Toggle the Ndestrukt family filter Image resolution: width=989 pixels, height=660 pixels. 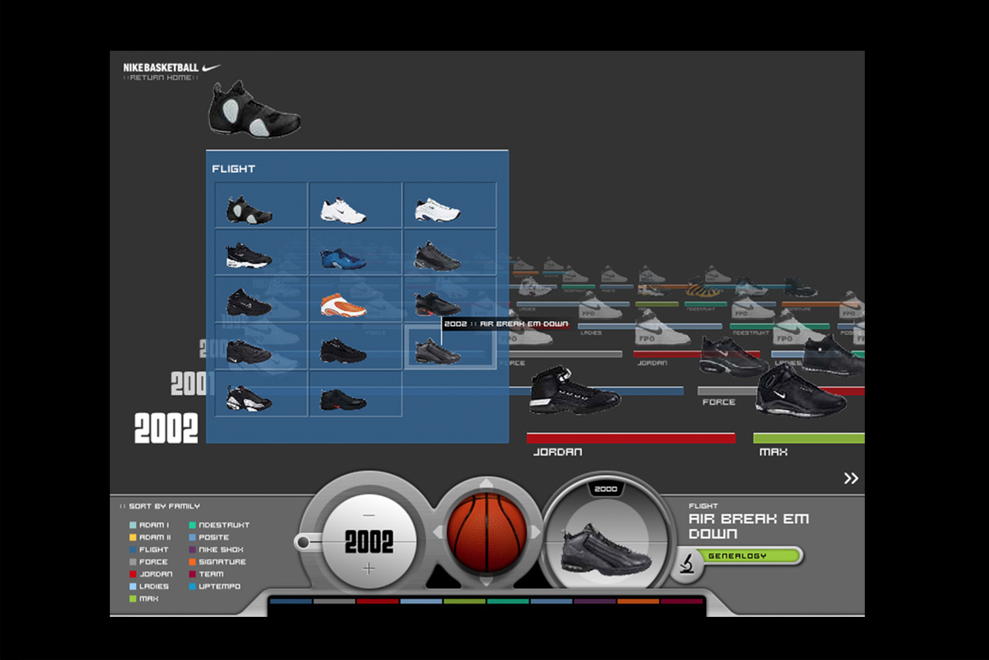(x=219, y=525)
